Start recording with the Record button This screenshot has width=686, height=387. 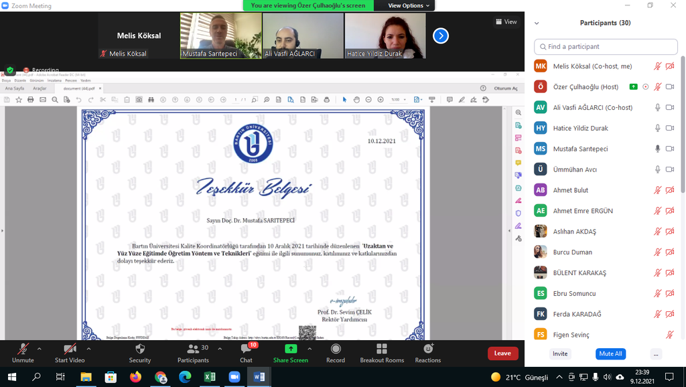tap(336, 352)
